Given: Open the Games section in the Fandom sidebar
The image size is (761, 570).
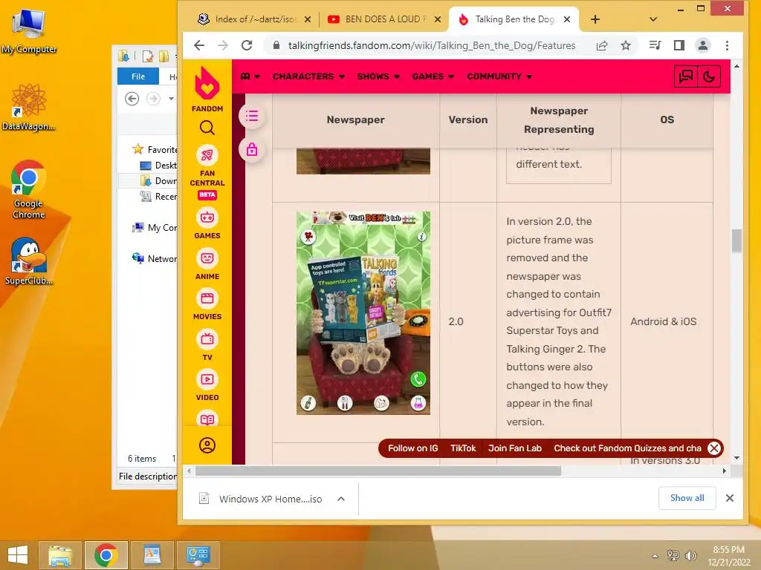Looking at the screenshot, I should pyautogui.click(x=207, y=223).
